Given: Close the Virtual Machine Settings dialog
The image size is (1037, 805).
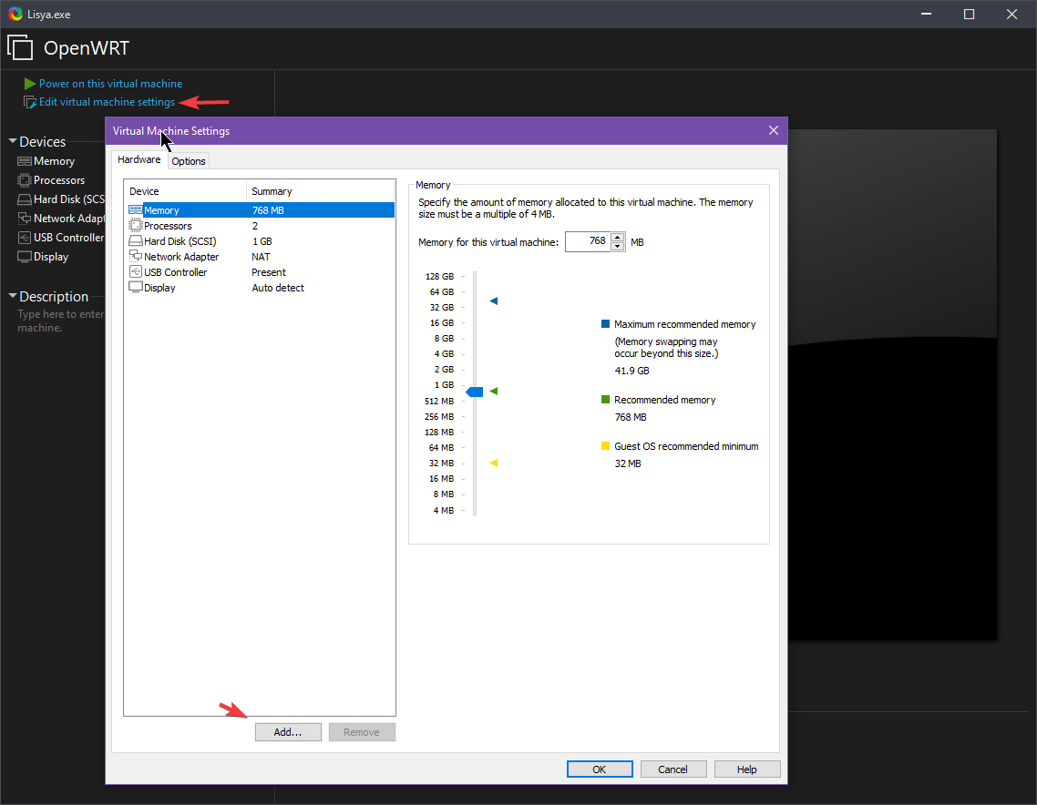Looking at the screenshot, I should 773,131.
